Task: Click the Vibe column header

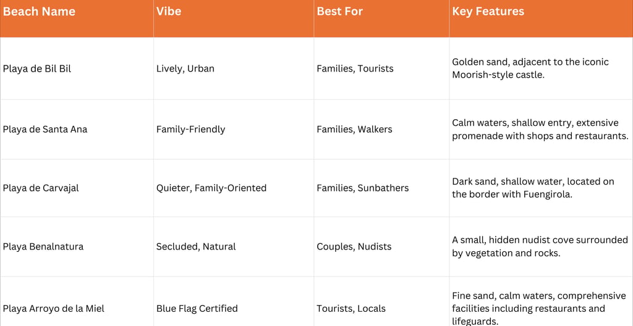Action: point(233,19)
